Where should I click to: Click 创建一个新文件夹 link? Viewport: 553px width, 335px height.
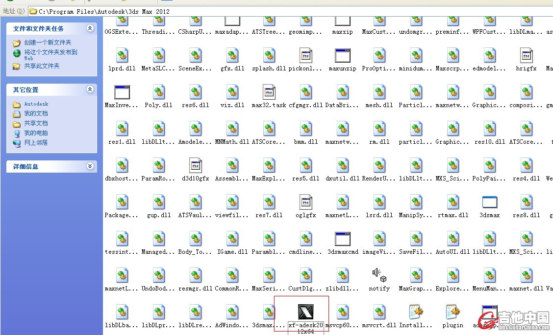coord(48,43)
